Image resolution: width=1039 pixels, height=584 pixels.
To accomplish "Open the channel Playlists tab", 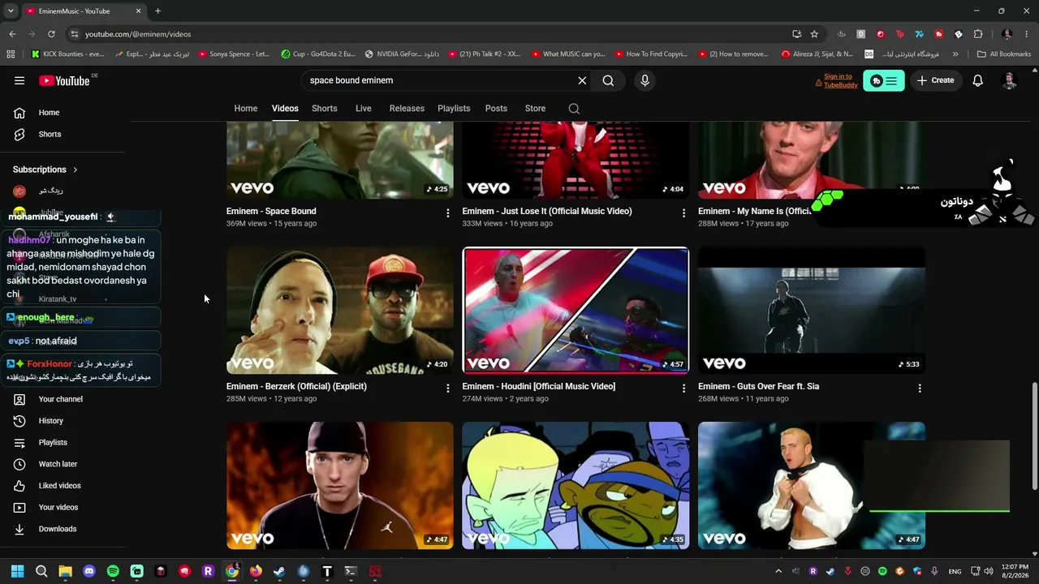I will [x=454, y=109].
